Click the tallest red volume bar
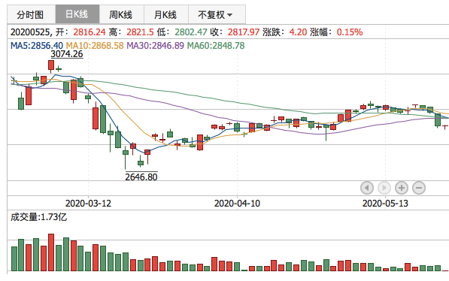This screenshot has height=281, width=449. click(51, 252)
